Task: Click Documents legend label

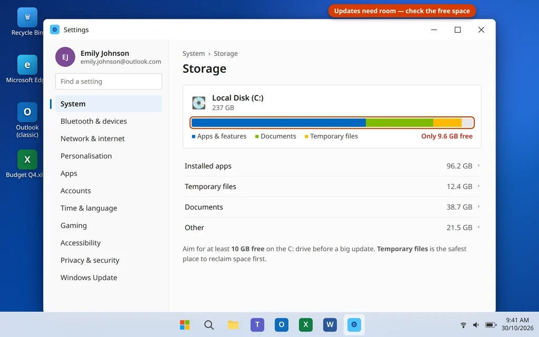Action: (278, 136)
